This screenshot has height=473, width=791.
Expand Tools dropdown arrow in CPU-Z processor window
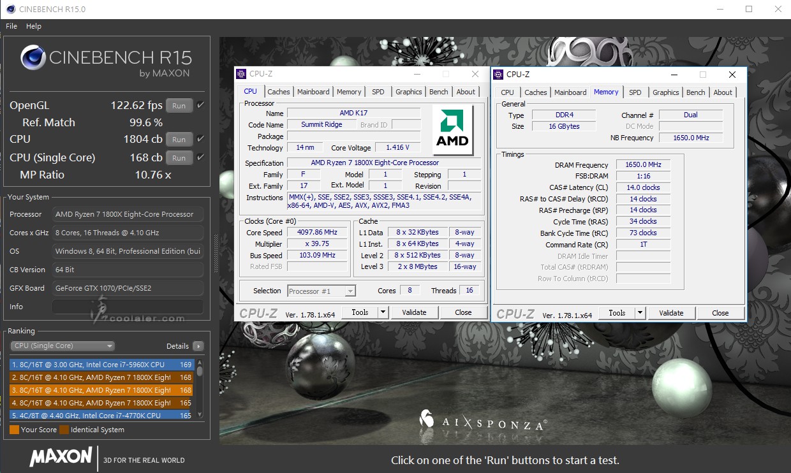click(383, 312)
